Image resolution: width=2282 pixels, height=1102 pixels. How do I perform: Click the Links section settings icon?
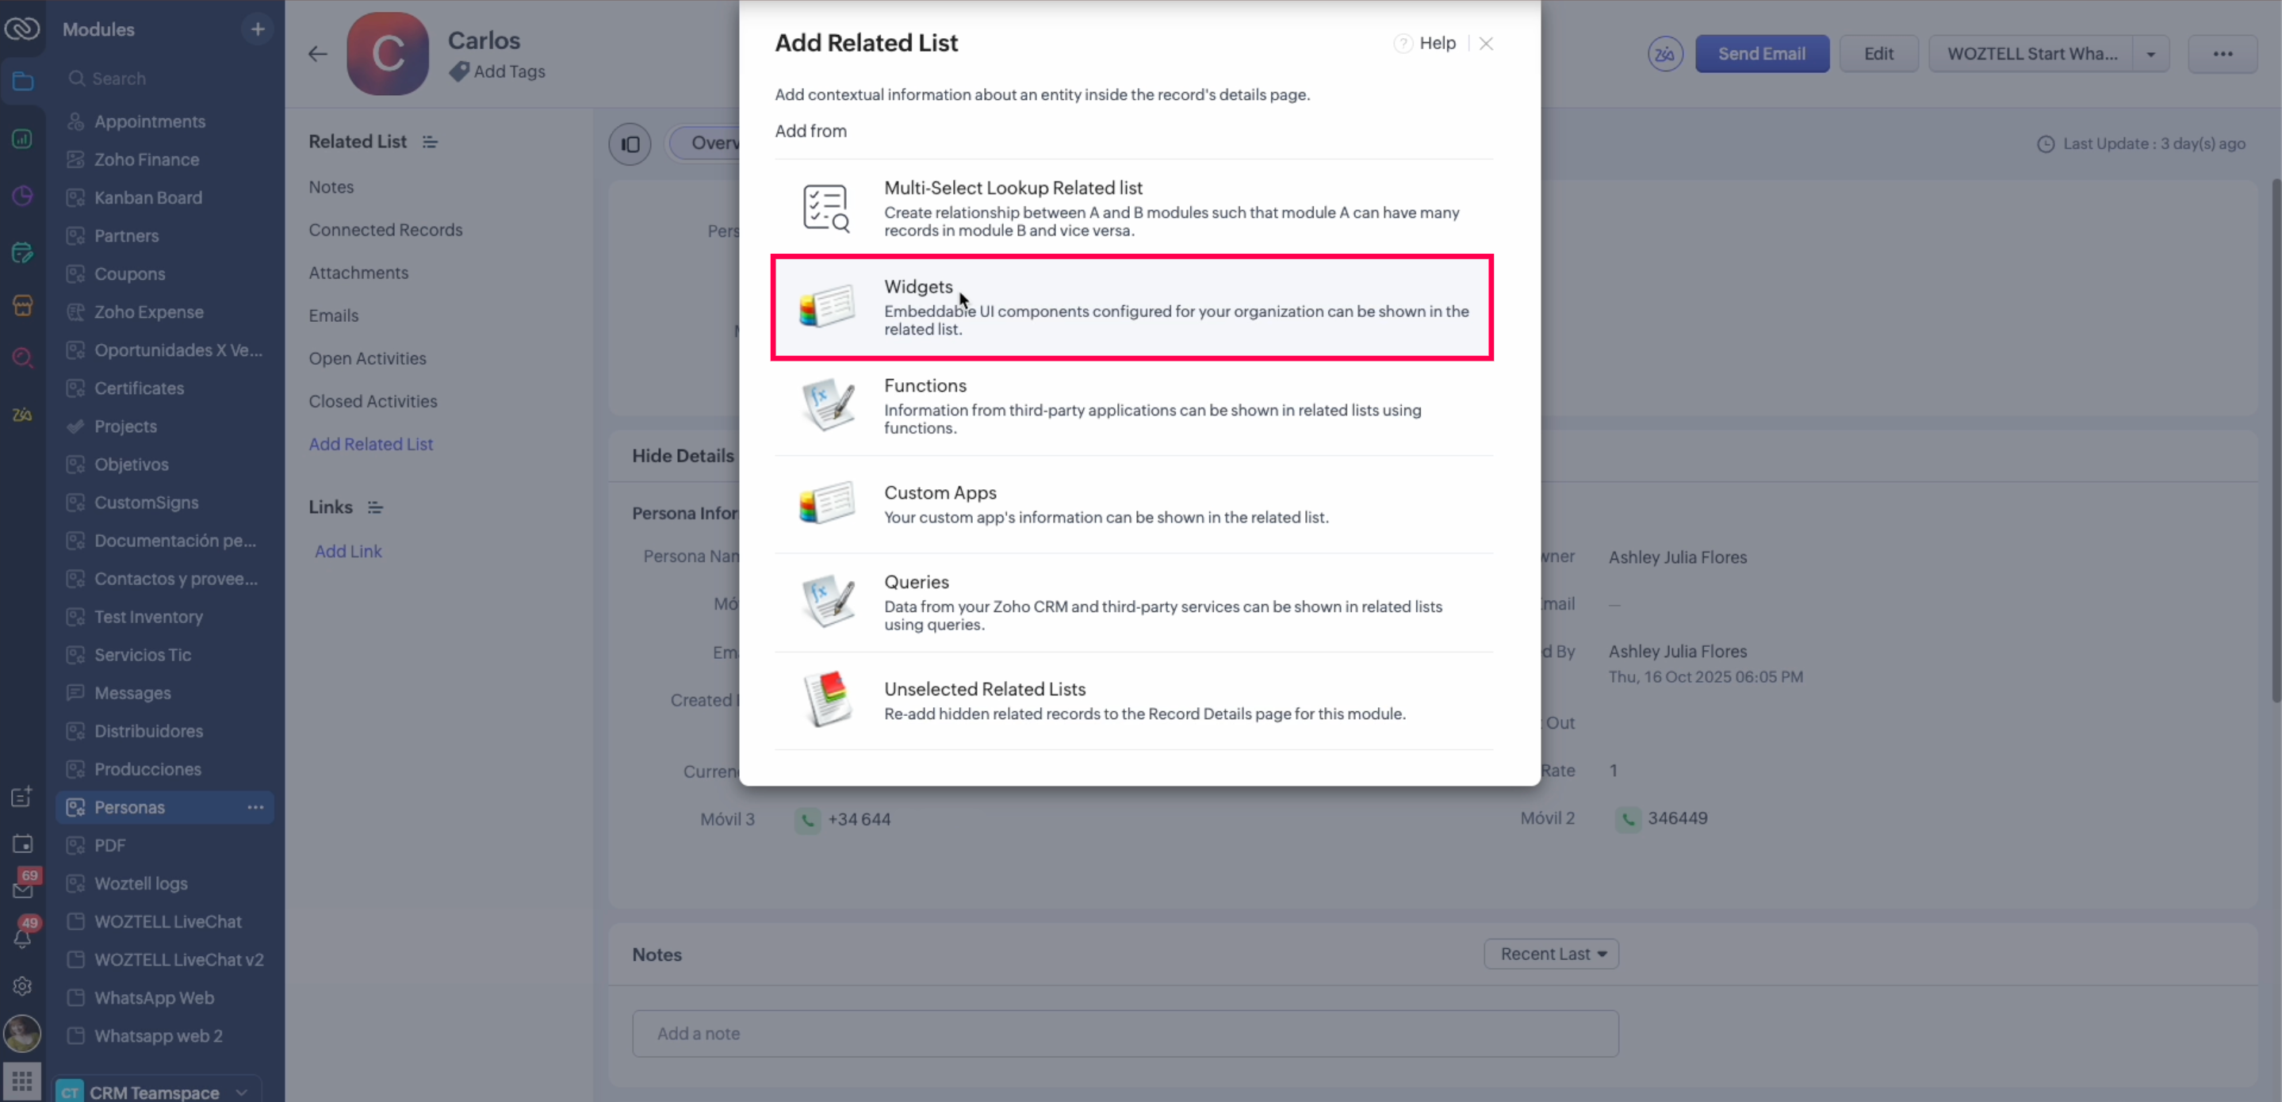(x=376, y=507)
